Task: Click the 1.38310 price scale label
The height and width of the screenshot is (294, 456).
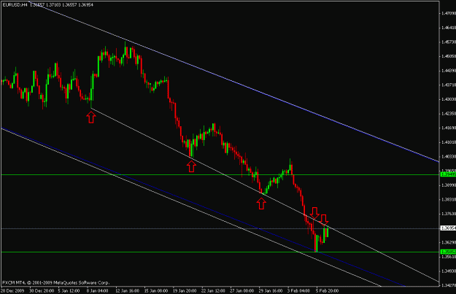Action: [x=449, y=199]
